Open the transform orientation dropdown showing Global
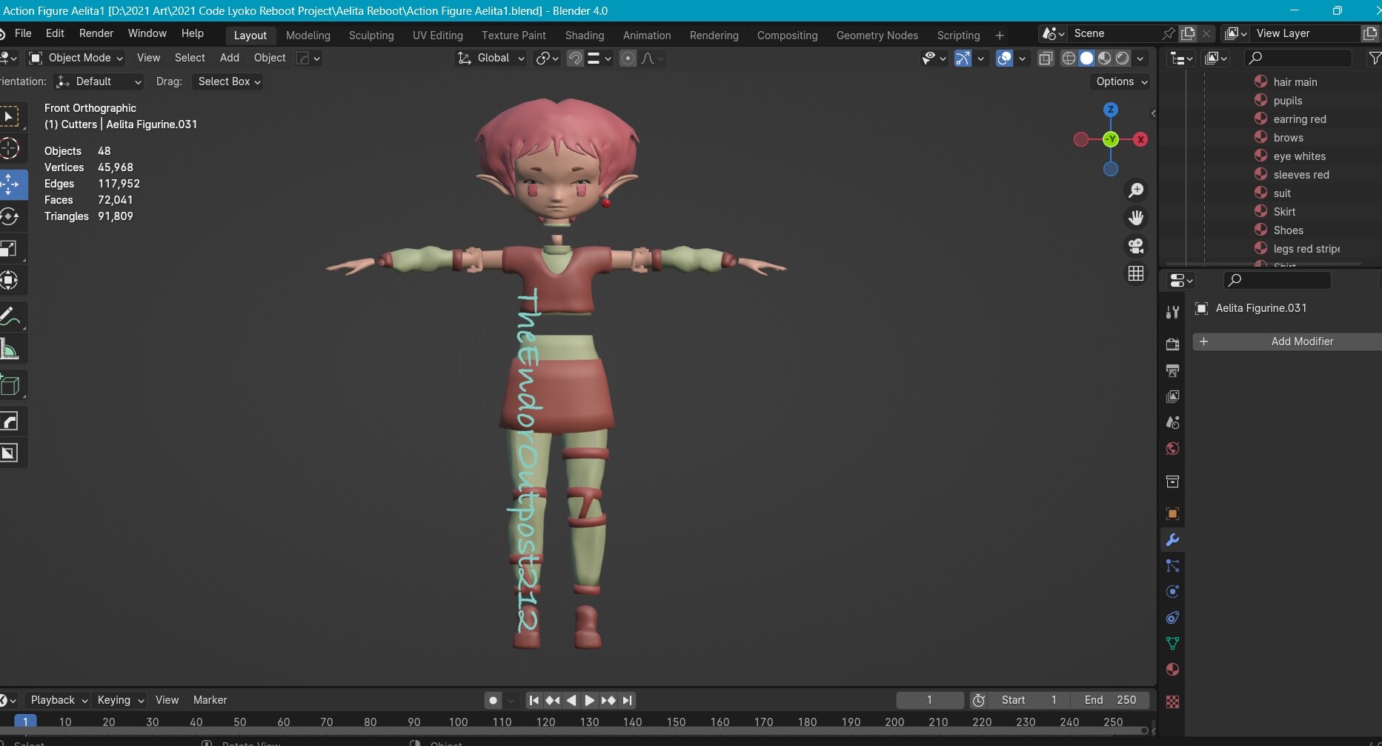Viewport: 1382px width, 746px height. [491, 58]
